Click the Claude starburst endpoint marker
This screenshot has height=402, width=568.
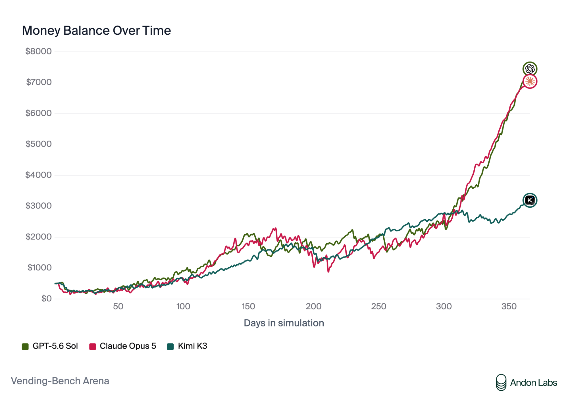click(x=530, y=82)
